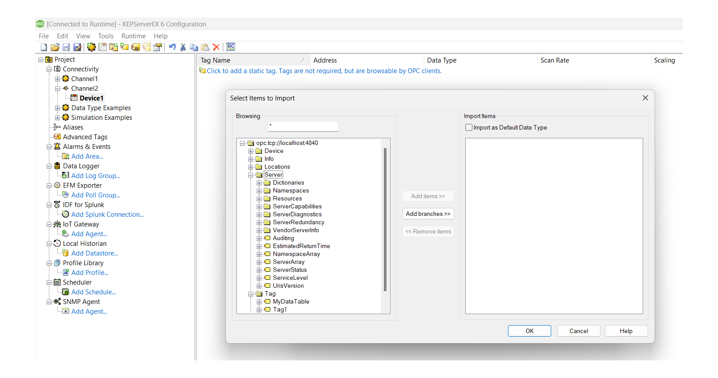
Task: Click the Add Datastore... link
Action: pyautogui.click(x=95, y=253)
